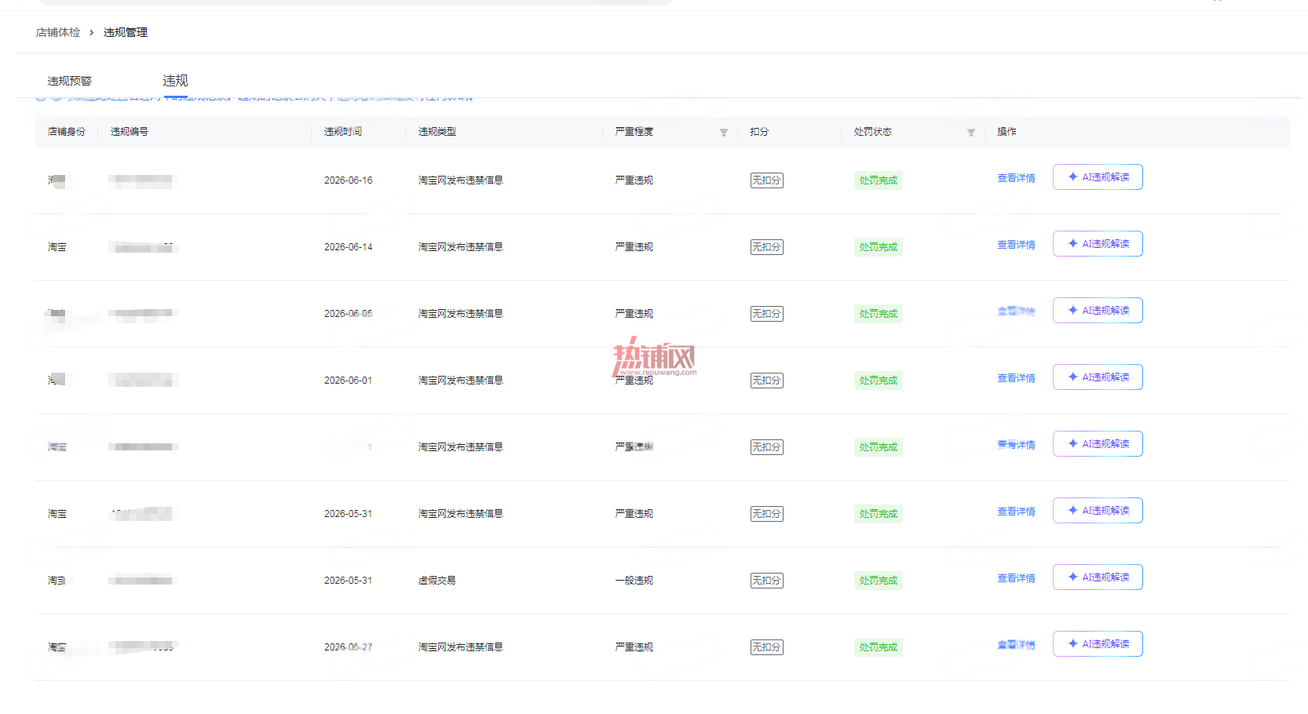1308x714 pixels.
Task: Click the breadcrumb chevron after 店铺体检
Action: (x=92, y=32)
